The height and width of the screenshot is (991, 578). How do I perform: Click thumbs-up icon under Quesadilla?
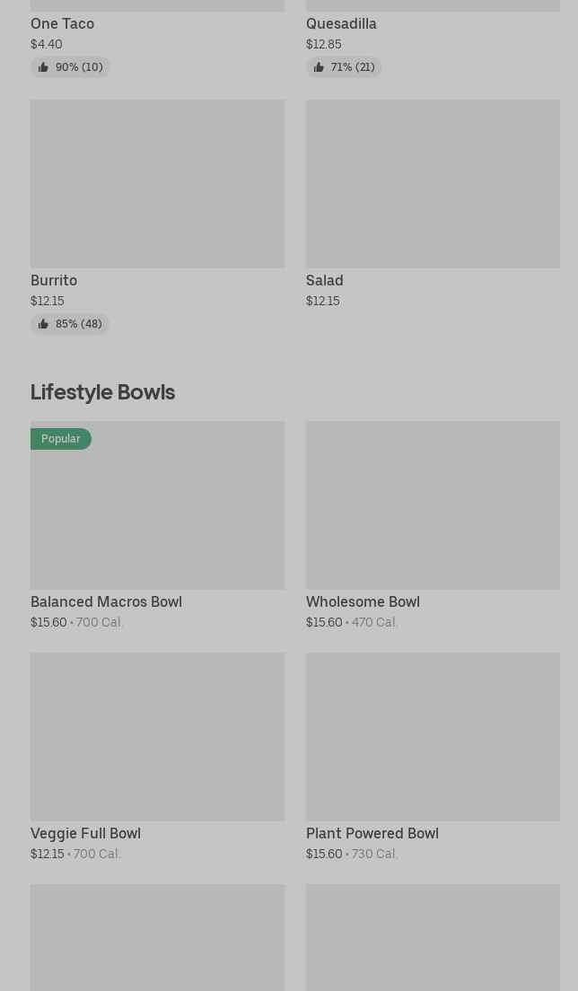(x=319, y=67)
